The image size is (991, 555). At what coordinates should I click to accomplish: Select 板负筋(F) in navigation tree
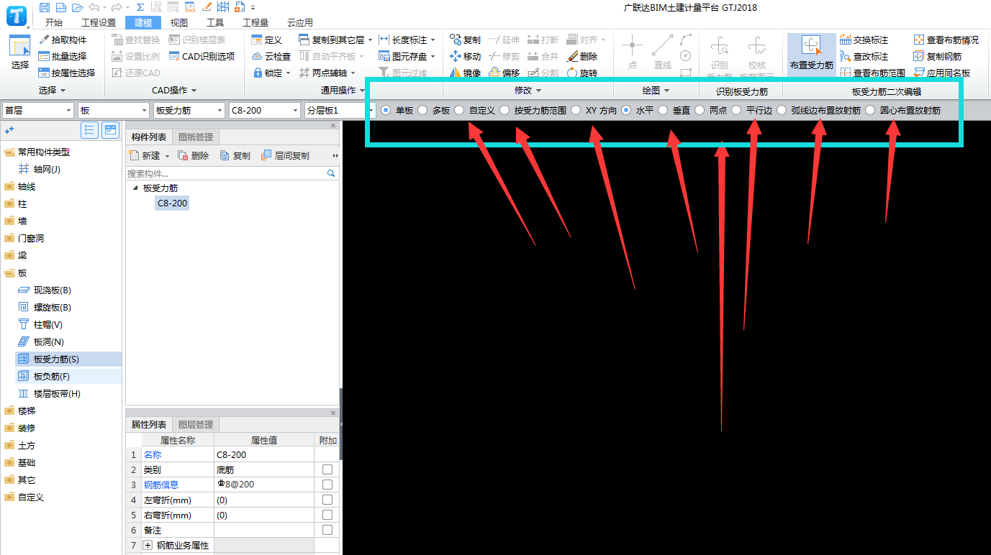[x=68, y=376]
